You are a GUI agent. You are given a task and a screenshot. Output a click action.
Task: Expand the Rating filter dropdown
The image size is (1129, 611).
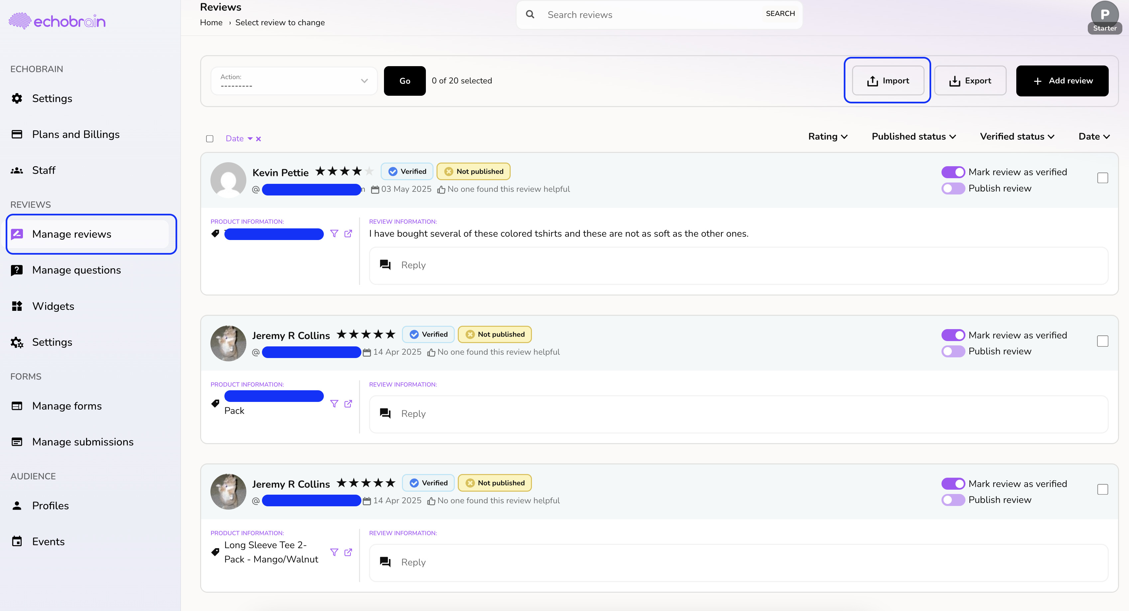click(x=827, y=137)
